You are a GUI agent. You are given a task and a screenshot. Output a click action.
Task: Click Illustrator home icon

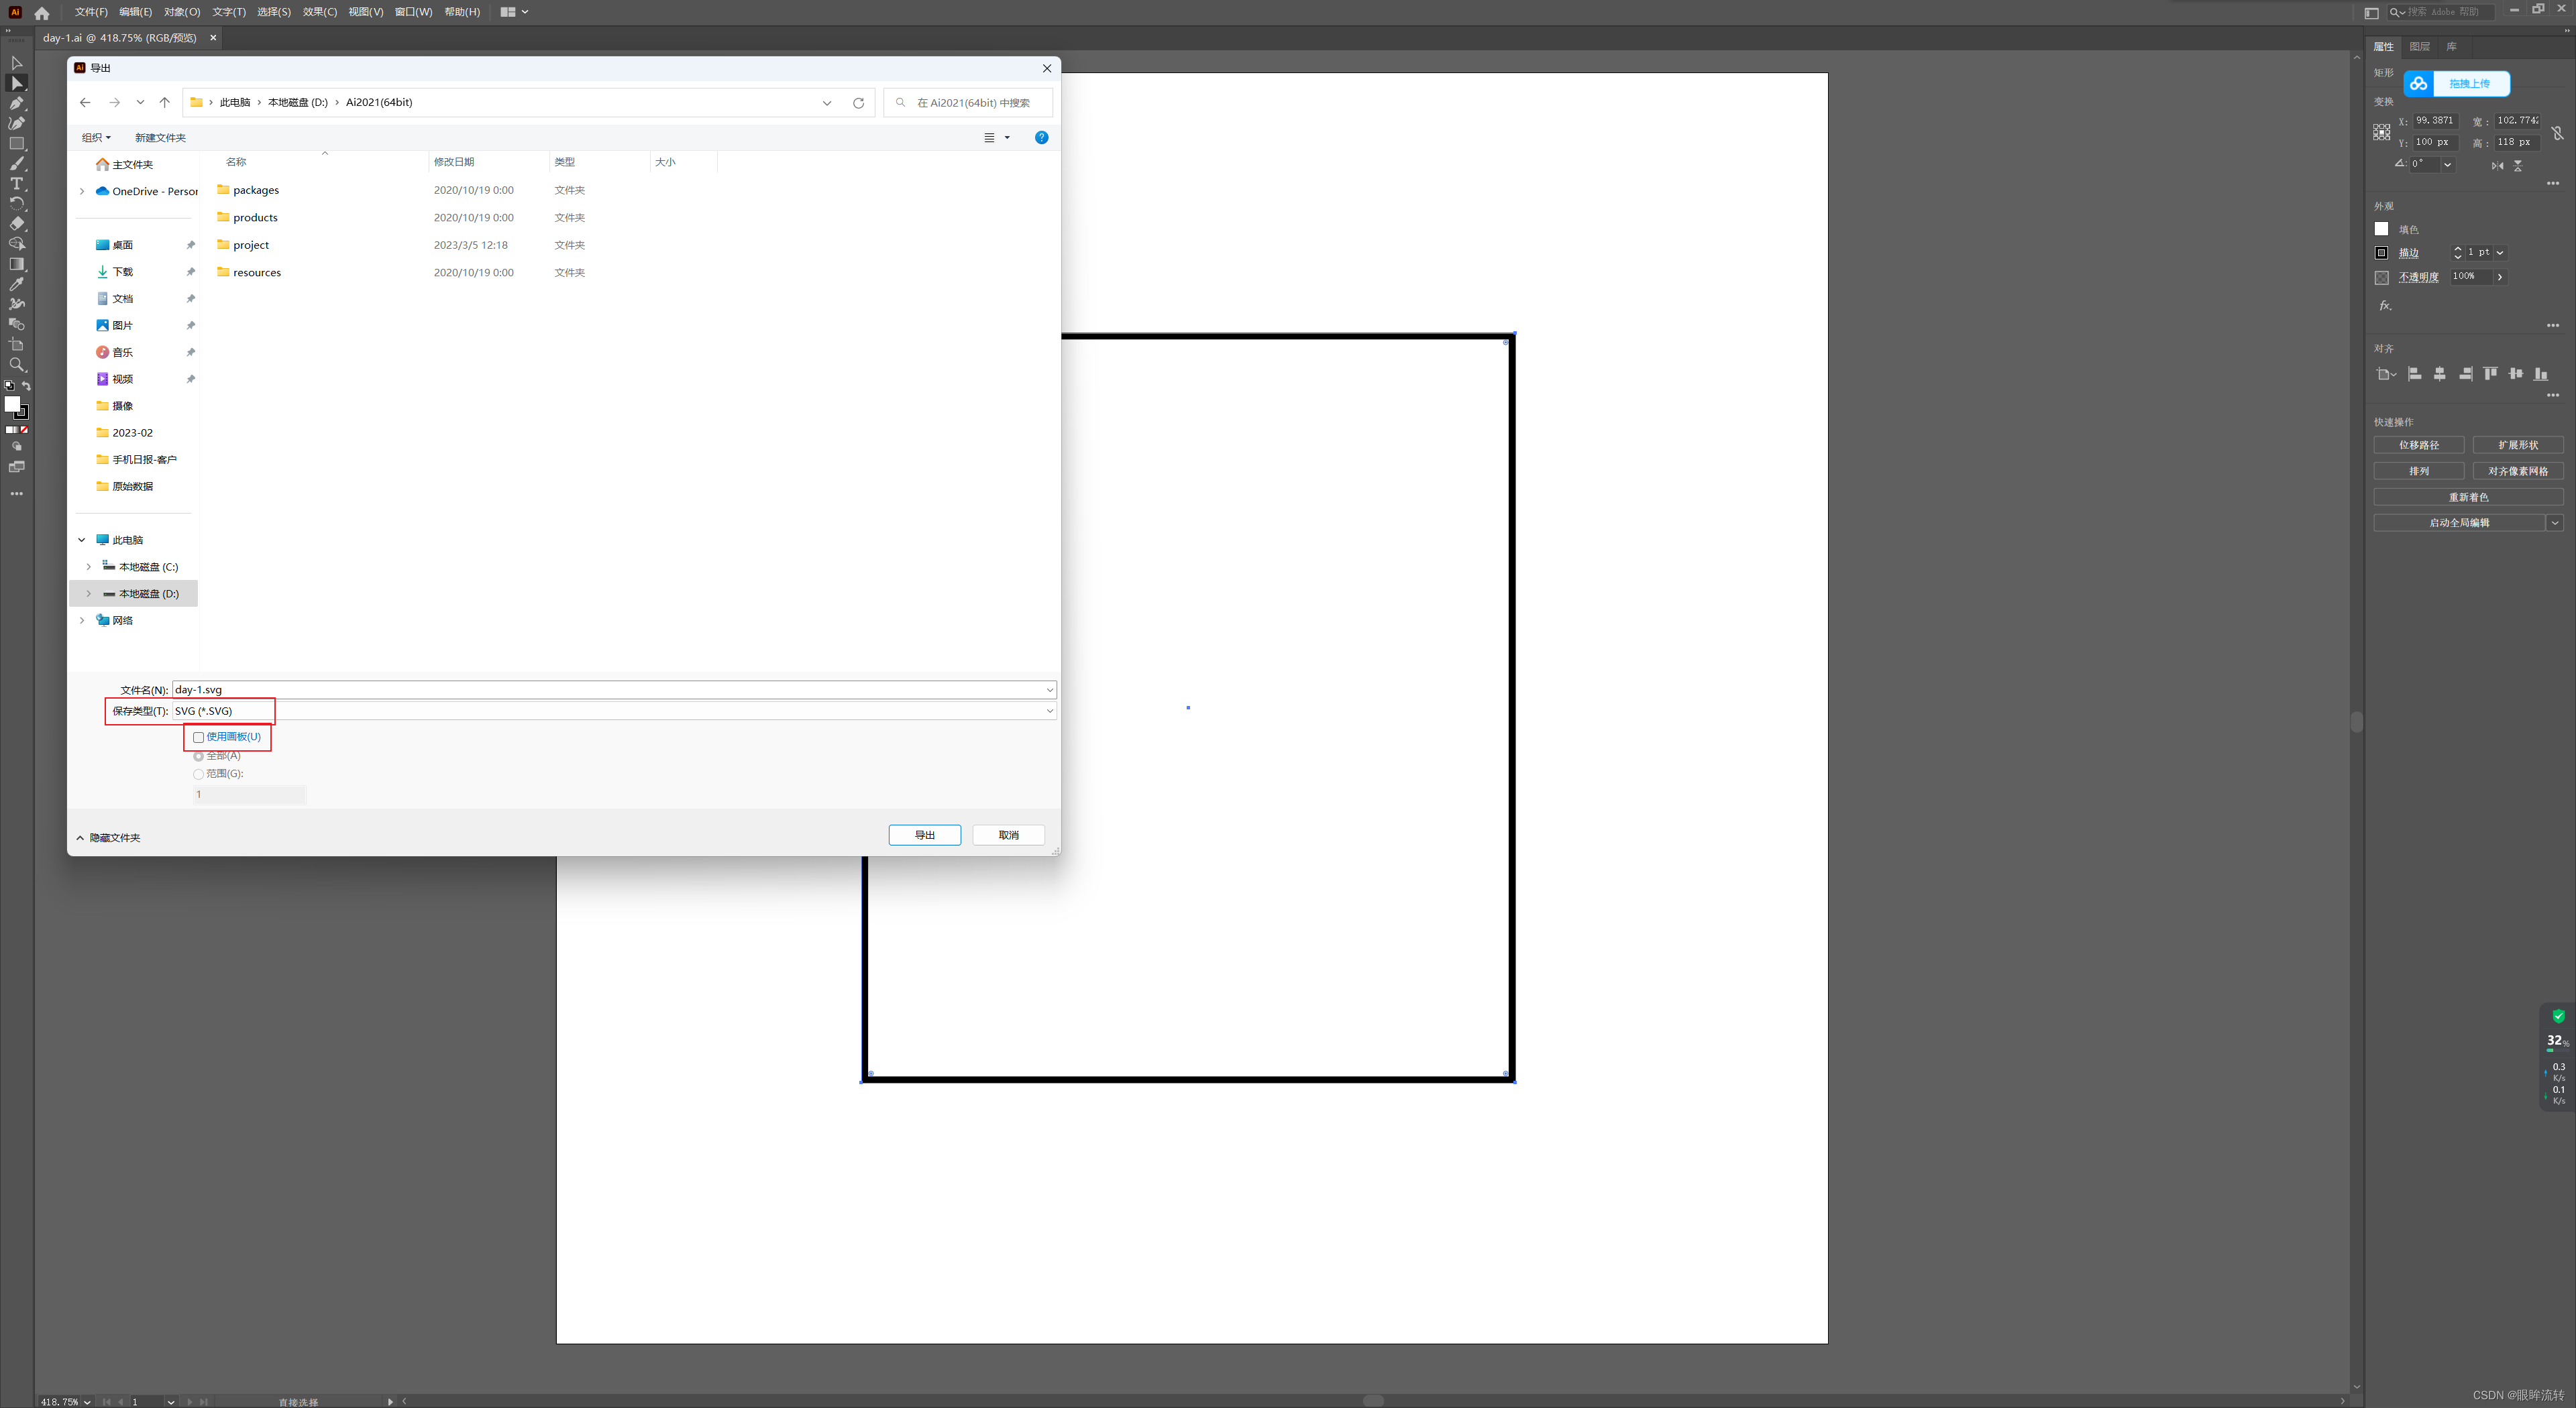[42, 13]
